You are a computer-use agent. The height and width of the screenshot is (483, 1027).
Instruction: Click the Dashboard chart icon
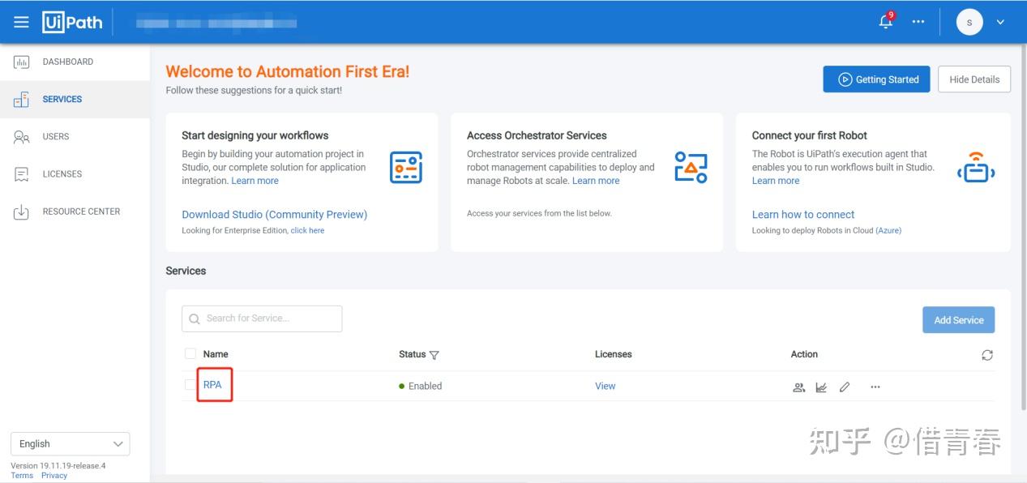[x=22, y=62]
